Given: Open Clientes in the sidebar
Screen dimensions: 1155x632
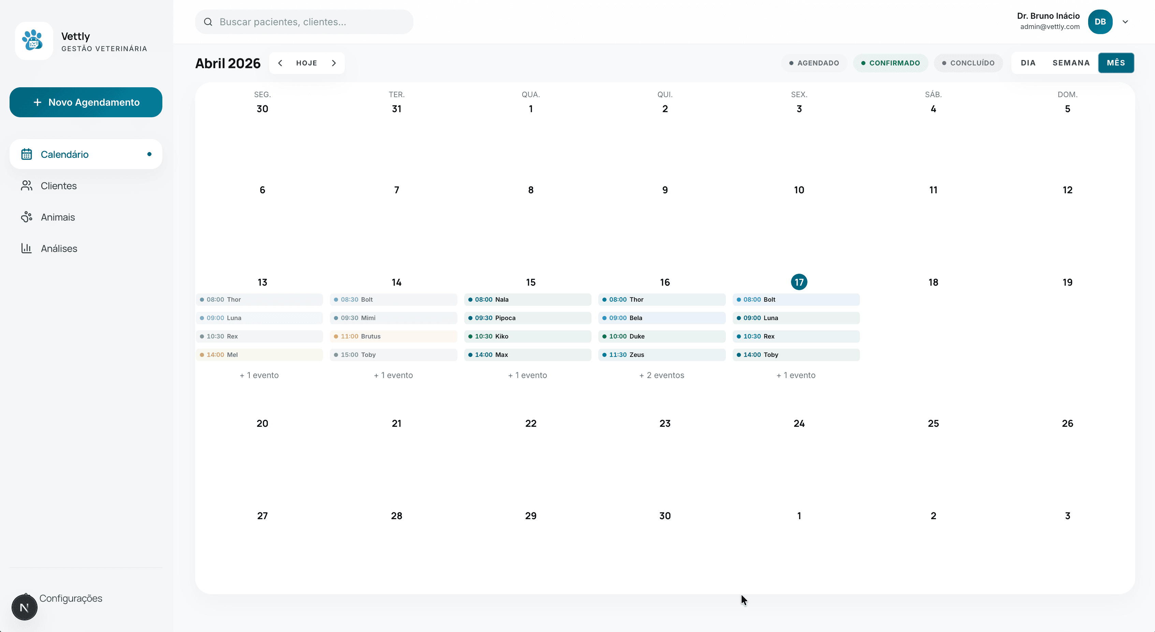Looking at the screenshot, I should [x=86, y=185].
